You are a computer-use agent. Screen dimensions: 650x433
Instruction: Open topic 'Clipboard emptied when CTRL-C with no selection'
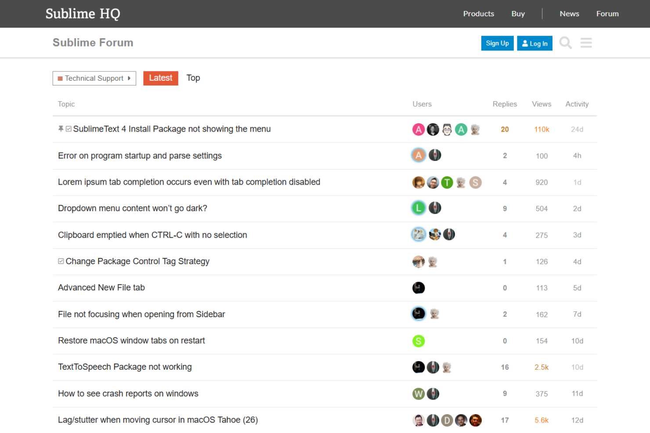point(152,235)
